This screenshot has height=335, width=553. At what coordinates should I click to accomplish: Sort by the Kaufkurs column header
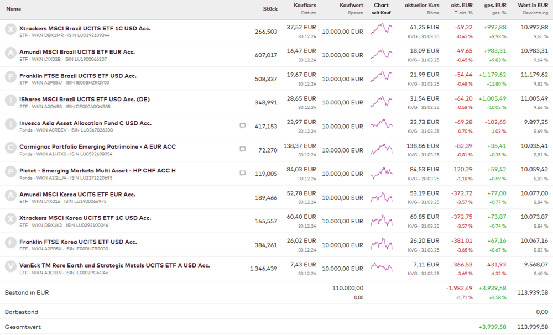coord(305,5)
